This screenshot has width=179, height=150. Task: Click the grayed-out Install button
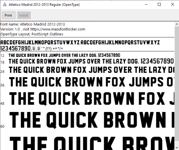(24, 15)
